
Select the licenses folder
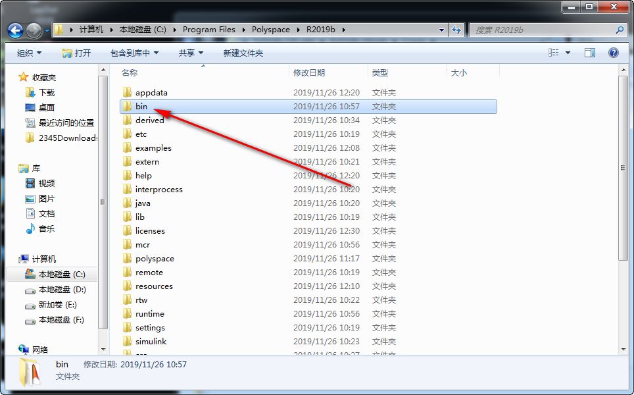pyautogui.click(x=150, y=230)
